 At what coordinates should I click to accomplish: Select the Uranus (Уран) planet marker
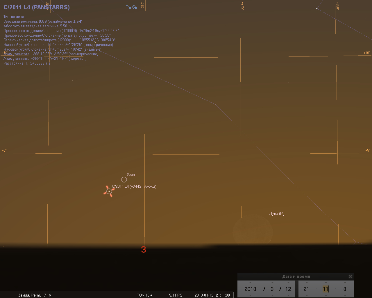(124, 180)
